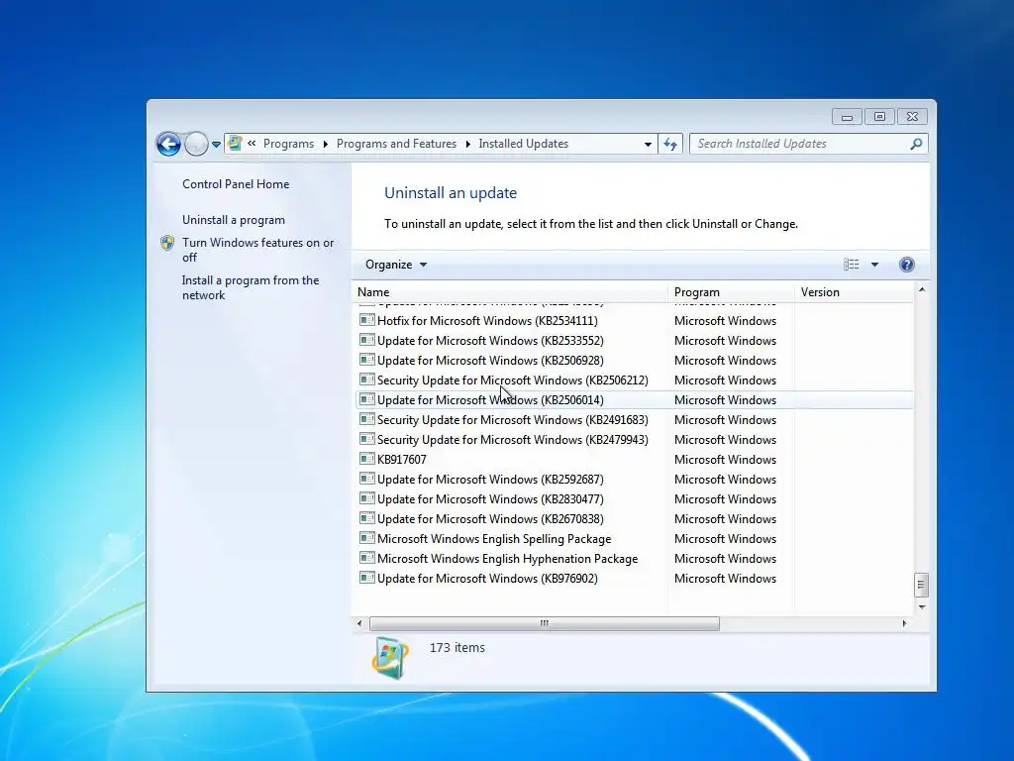Click the vertical scrollbar thumb

[922, 585]
